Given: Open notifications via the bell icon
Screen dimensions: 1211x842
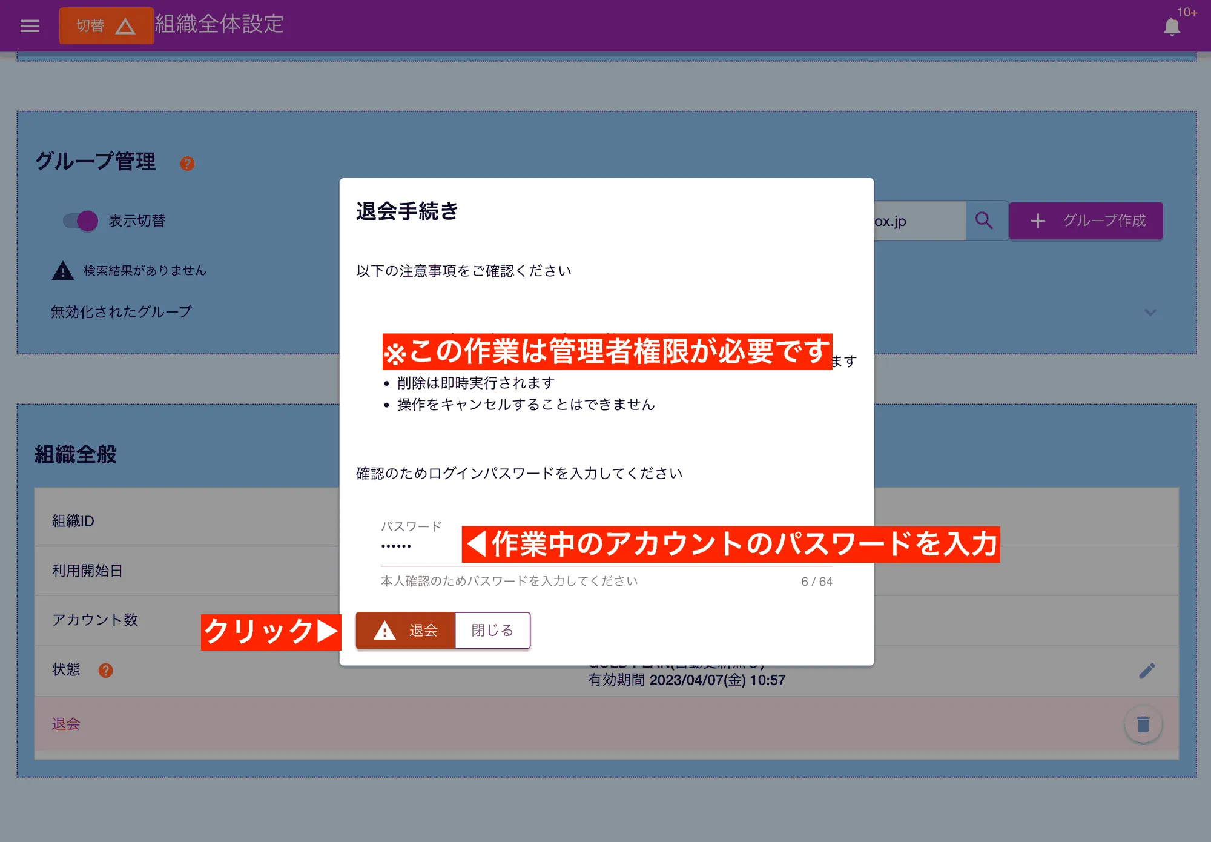Looking at the screenshot, I should 1173,27.
